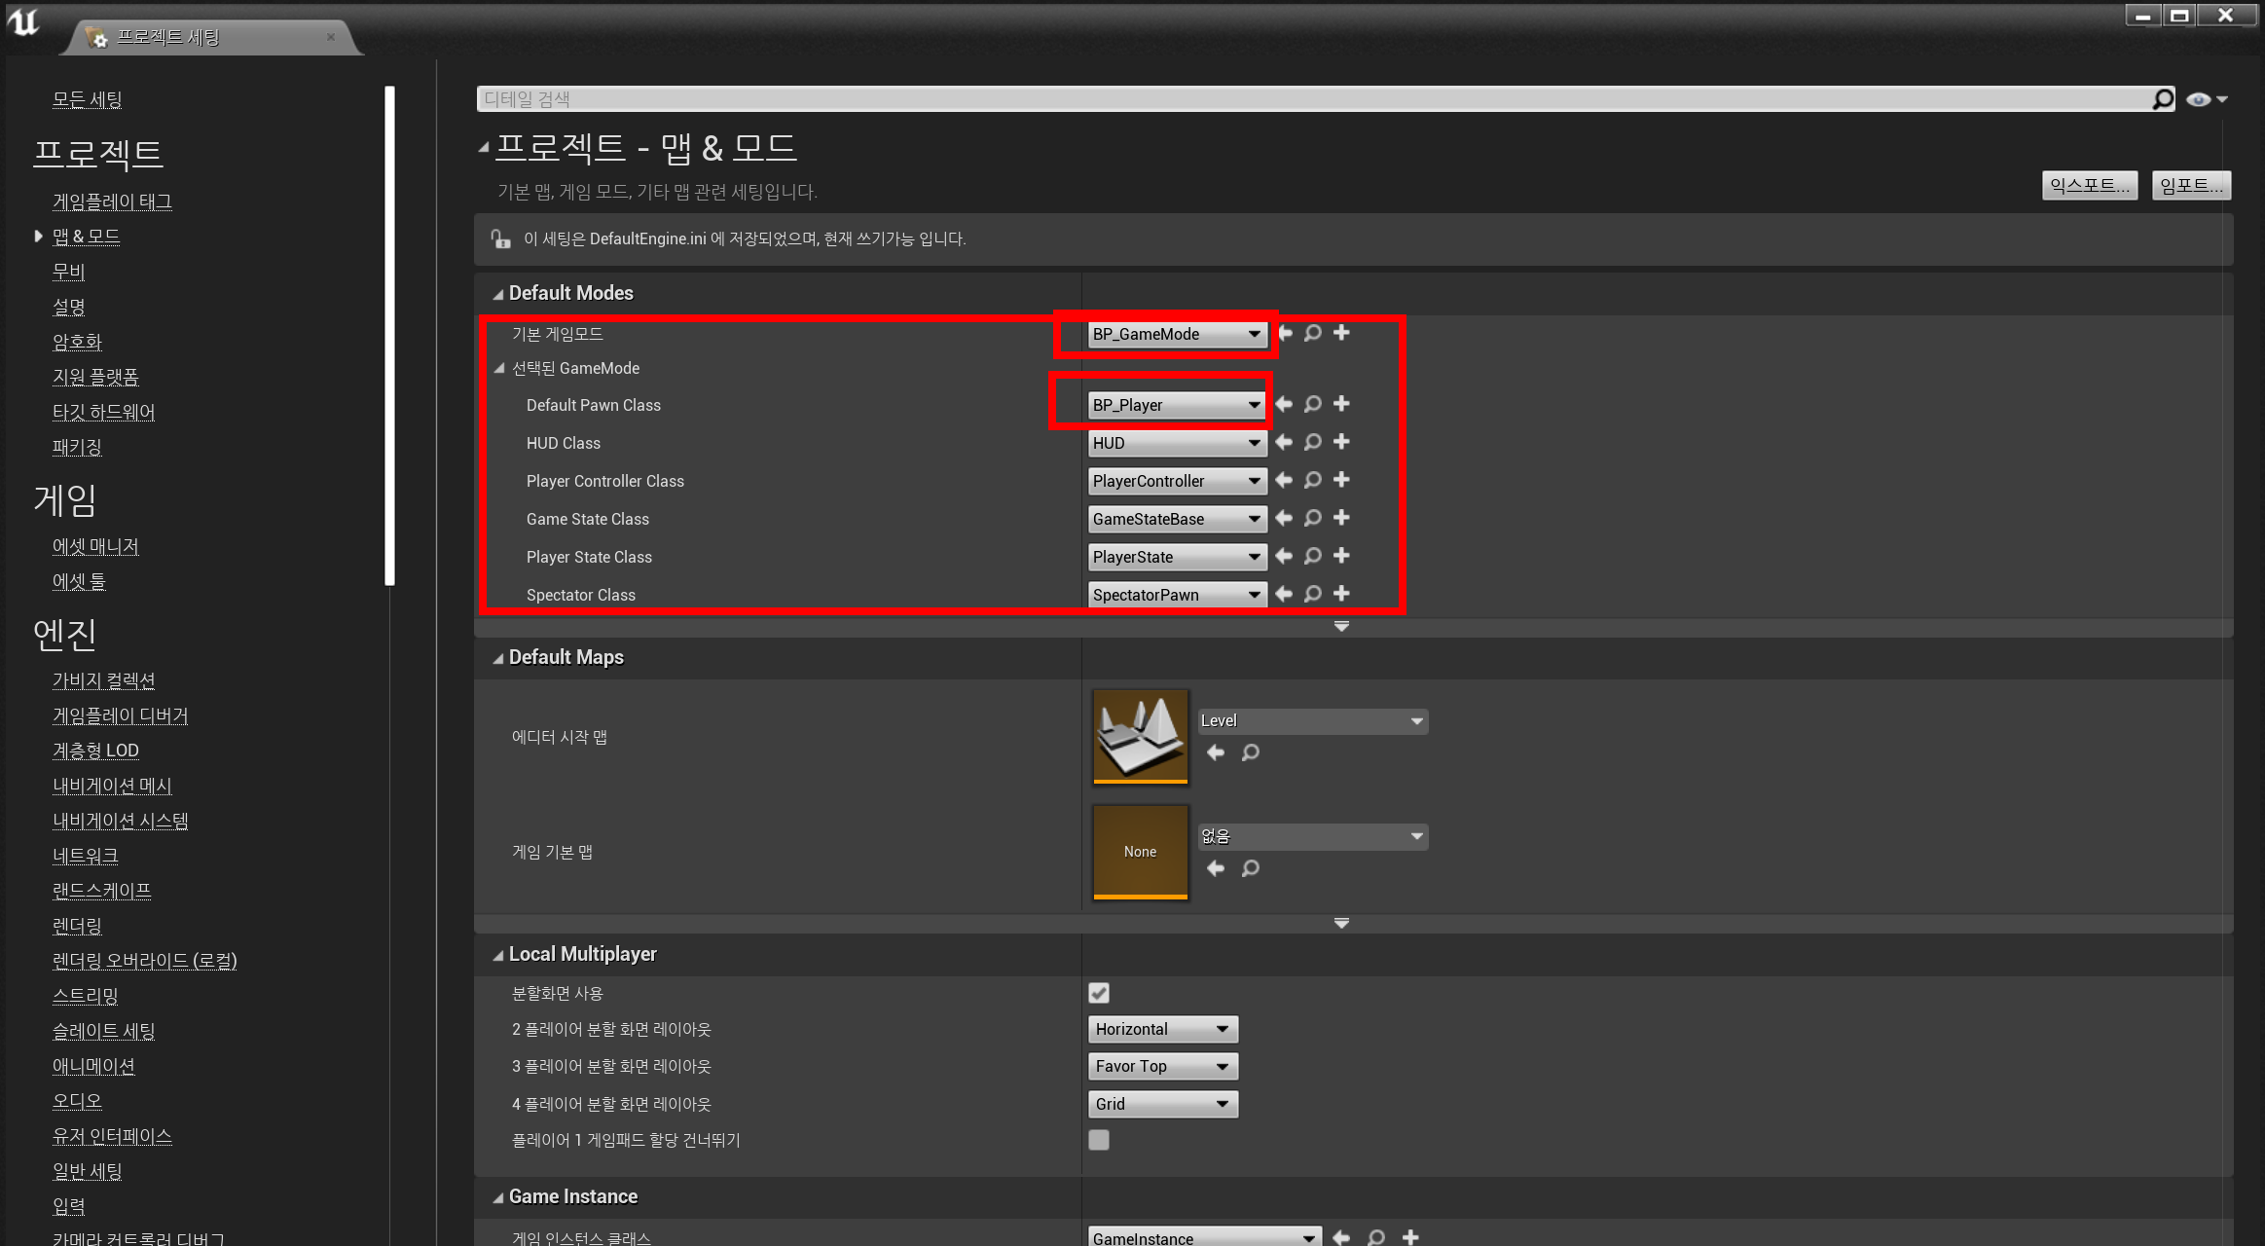Toggle 분할화면 사용 checkbox
2265x1246 pixels.
coord(1099,993)
